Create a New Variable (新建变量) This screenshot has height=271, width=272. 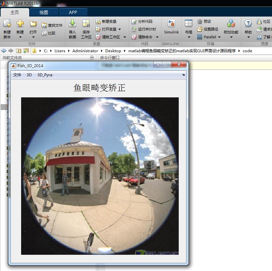click(x=106, y=21)
